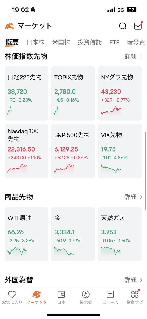The height and width of the screenshot is (319, 147).
Task: Tap the Nasdaq 100 先物 mini chart
Action: tap(18, 169)
